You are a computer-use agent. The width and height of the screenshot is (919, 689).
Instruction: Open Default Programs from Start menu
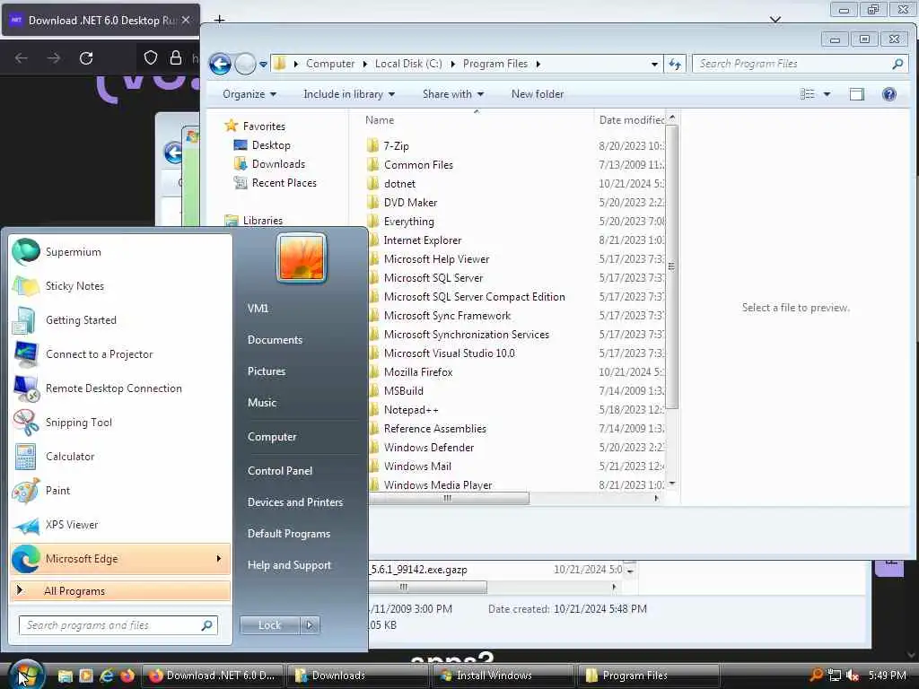tap(288, 534)
